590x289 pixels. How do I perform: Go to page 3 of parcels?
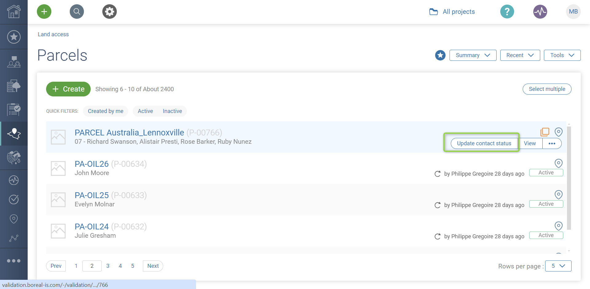click(108, 266)
